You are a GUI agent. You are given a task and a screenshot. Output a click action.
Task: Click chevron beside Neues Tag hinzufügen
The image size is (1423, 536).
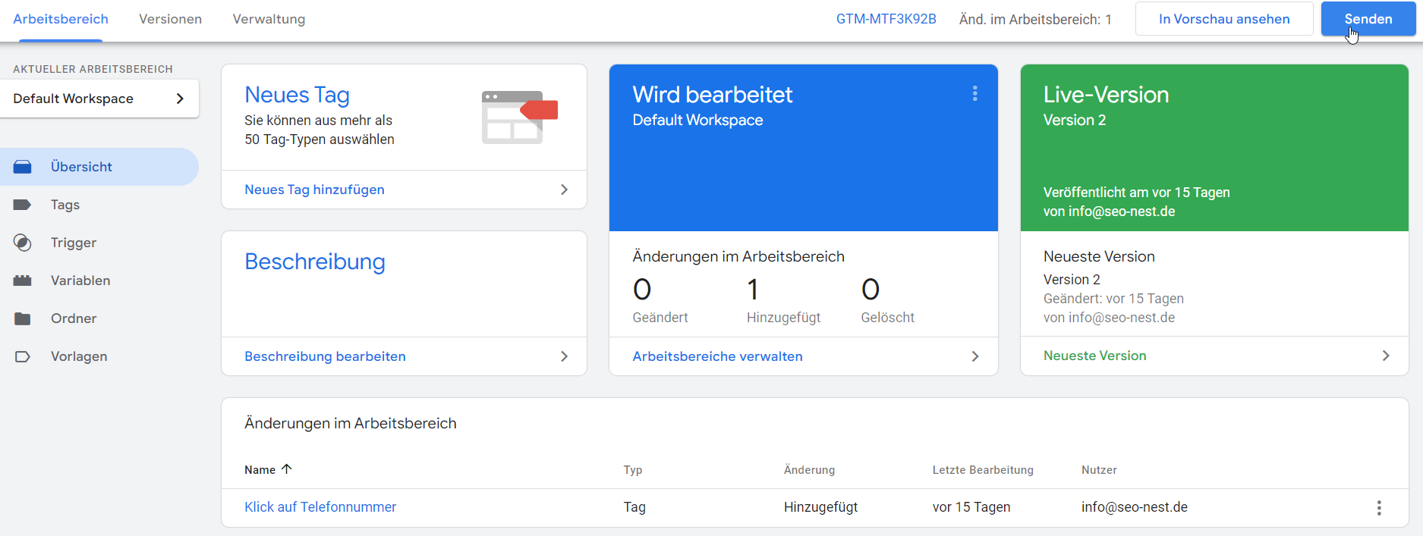564,190
